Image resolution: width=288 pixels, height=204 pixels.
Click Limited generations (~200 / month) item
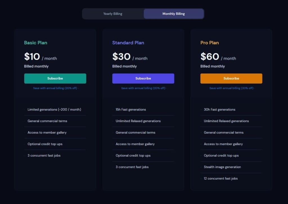point(54,109)
